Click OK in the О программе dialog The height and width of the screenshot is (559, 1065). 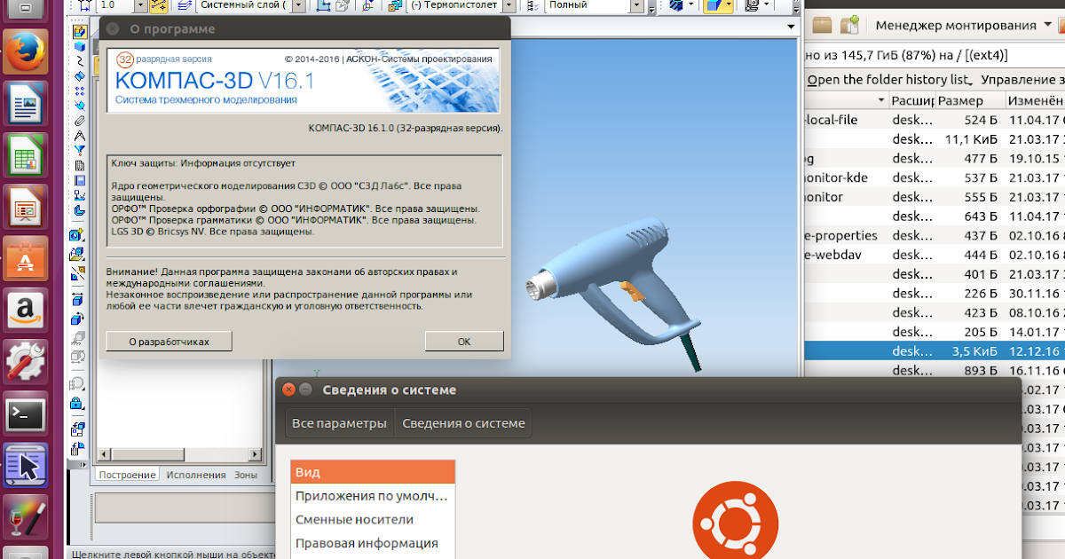coord(464,341)
